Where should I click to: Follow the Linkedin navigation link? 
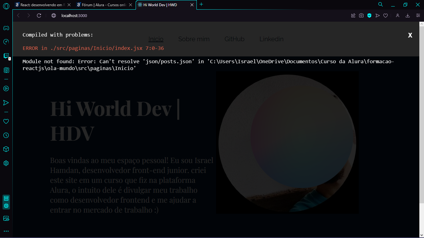(271, 39)
